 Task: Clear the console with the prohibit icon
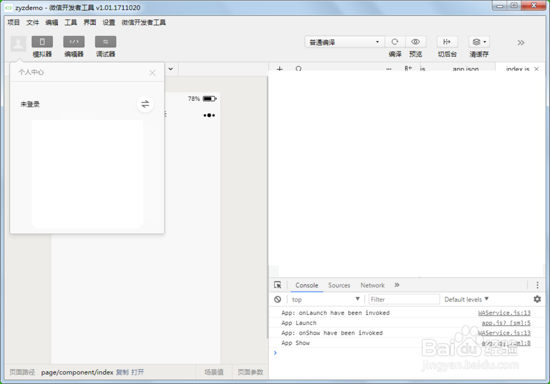[x=278, y=299]
